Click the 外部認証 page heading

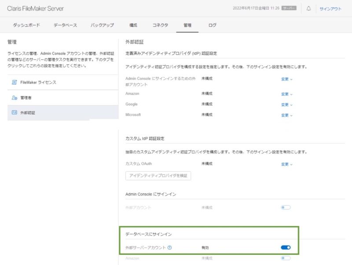(135, 42)
